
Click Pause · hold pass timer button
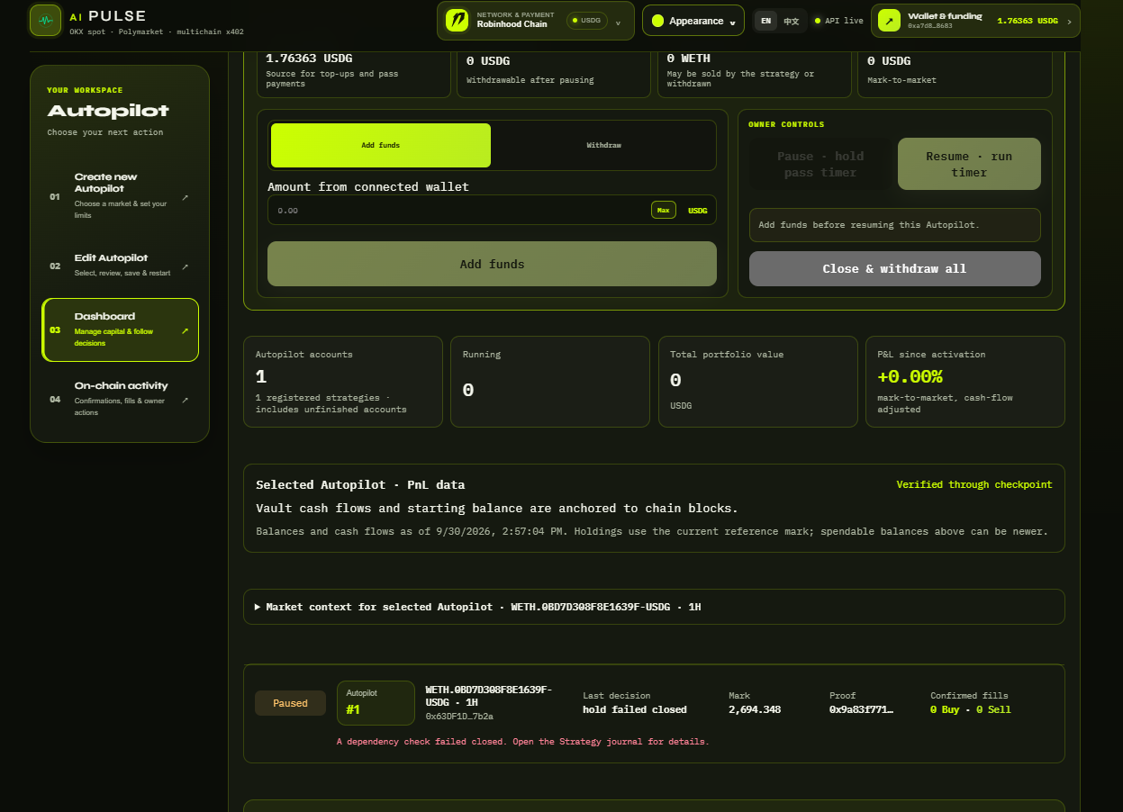tap(820, 164)
